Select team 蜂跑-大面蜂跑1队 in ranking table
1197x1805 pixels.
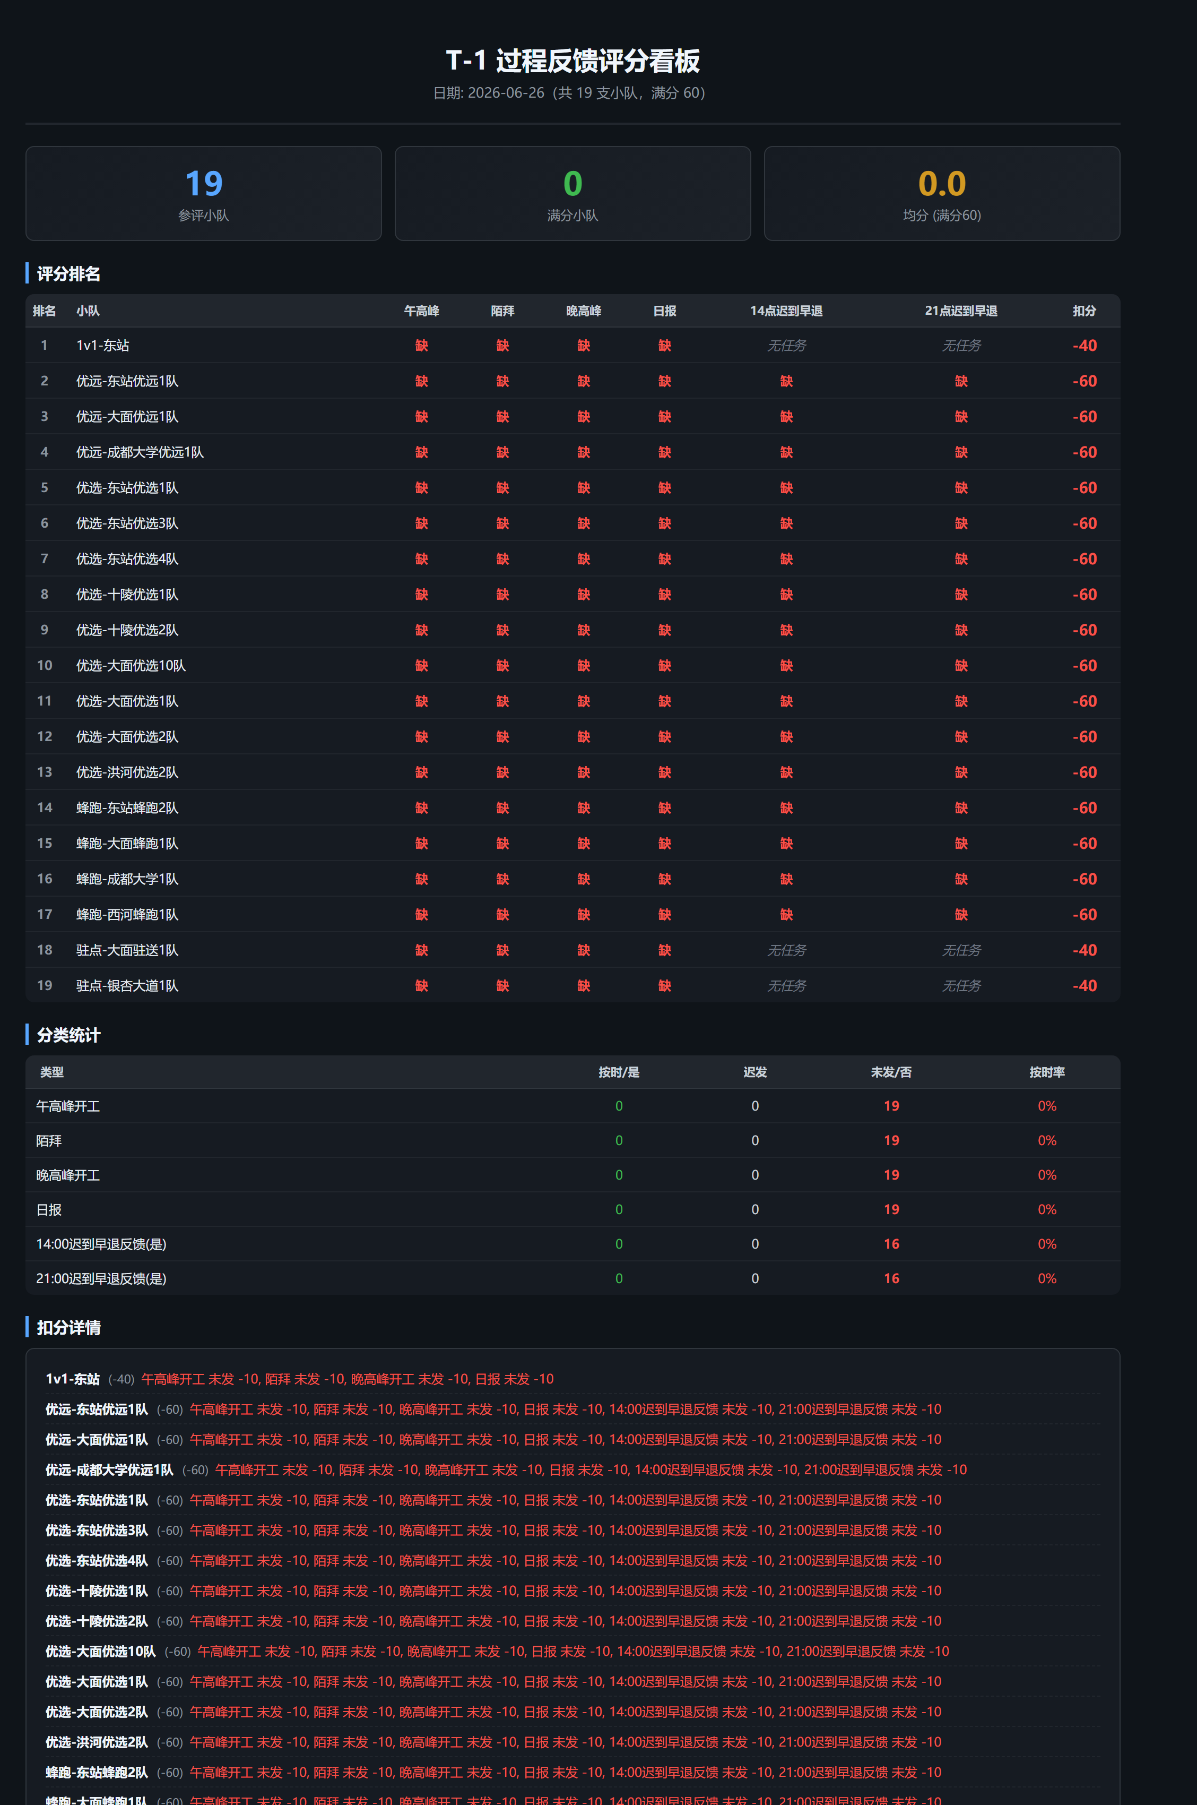[127, 843]
